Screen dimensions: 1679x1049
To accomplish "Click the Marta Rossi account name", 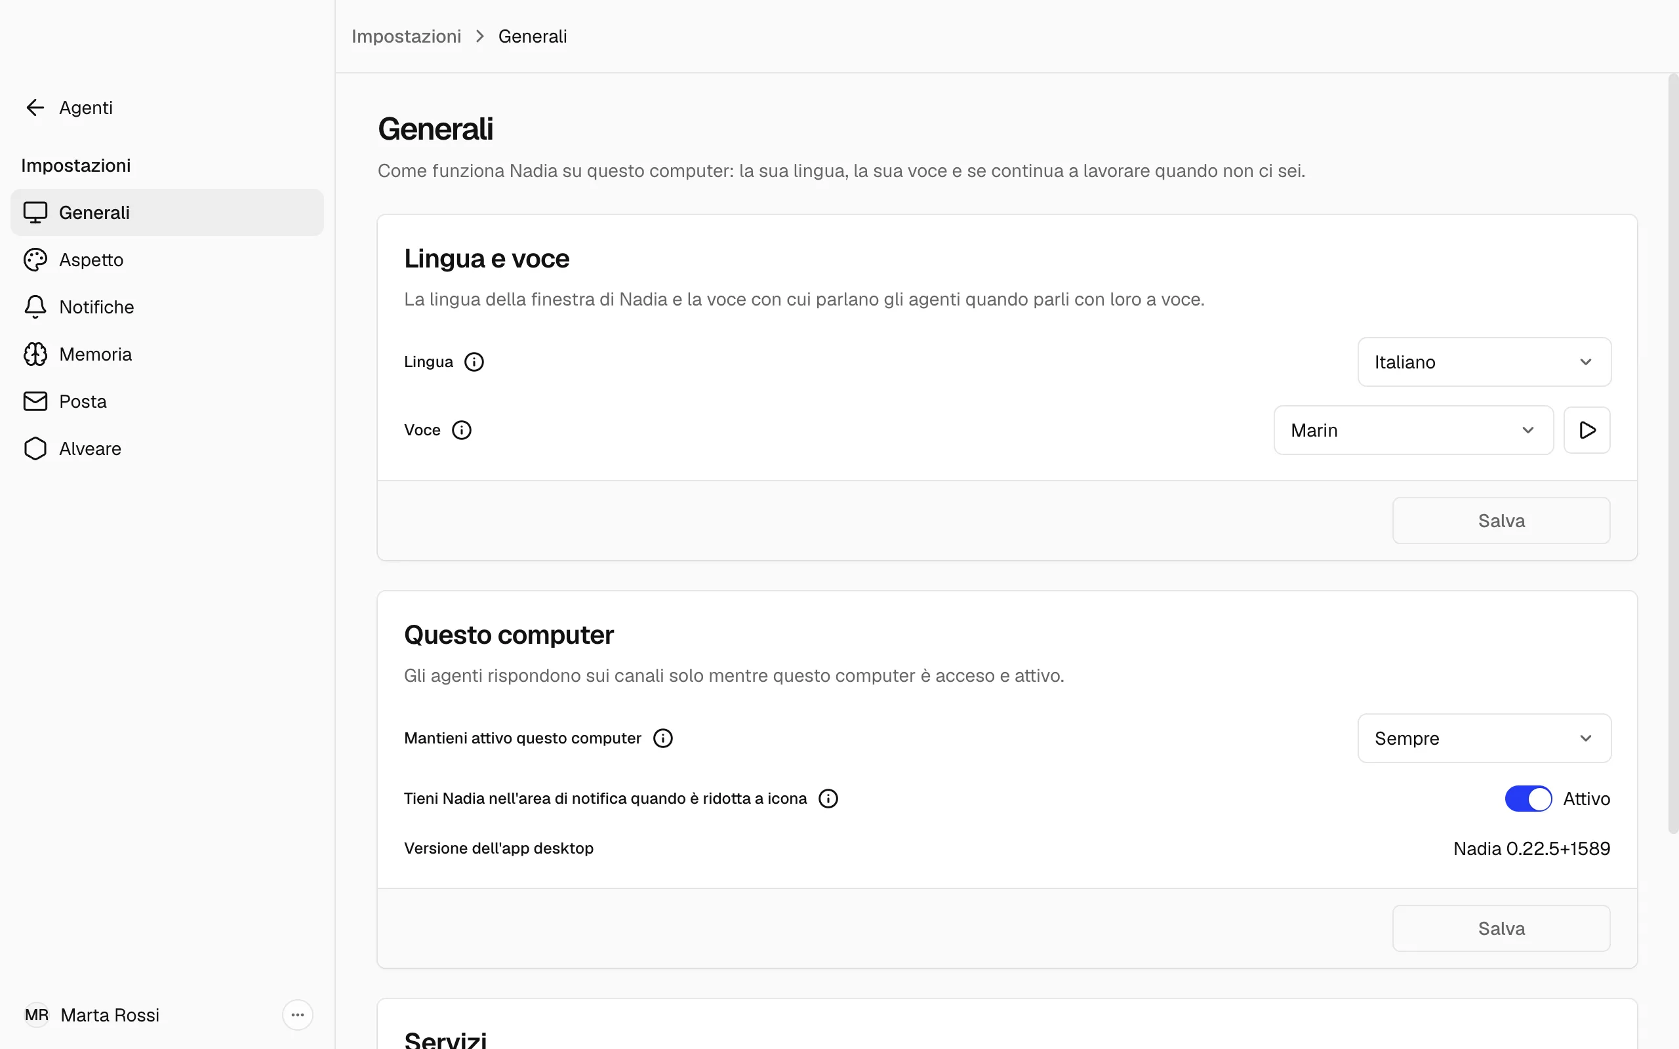I will pyautogui.click(x=110, y=1015).
